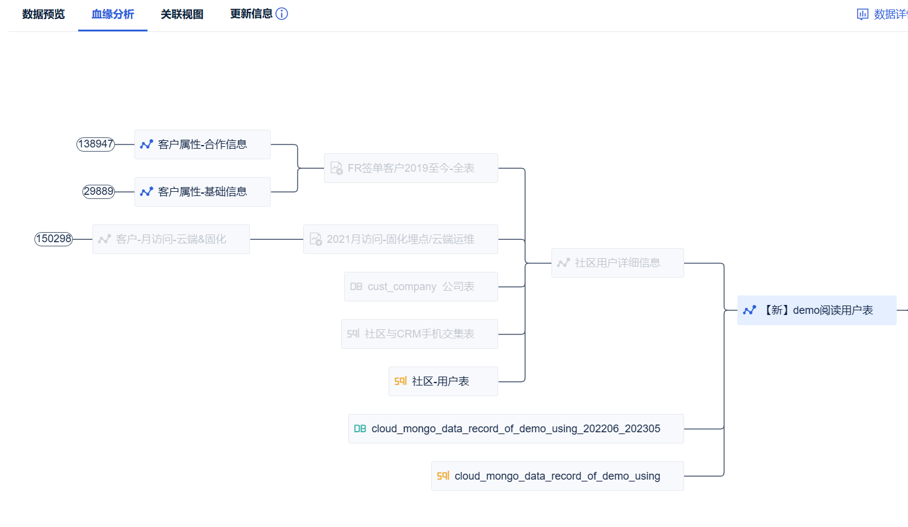Switch to the 数据预览 tab

pyautogui.click(x=43, y=14)
